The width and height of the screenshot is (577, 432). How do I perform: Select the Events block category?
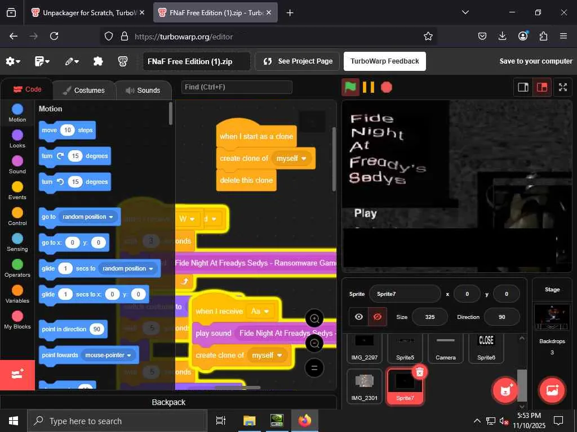coord(17,191)
